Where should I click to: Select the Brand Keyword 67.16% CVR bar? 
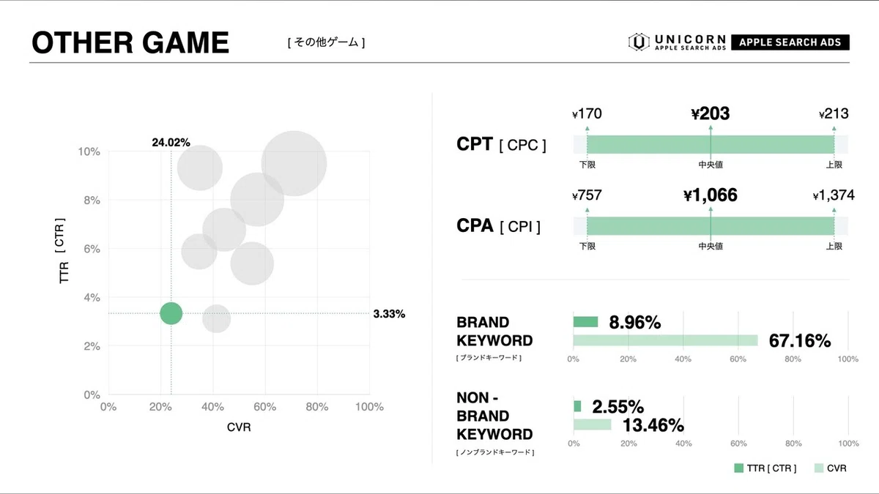click(665, 340)
